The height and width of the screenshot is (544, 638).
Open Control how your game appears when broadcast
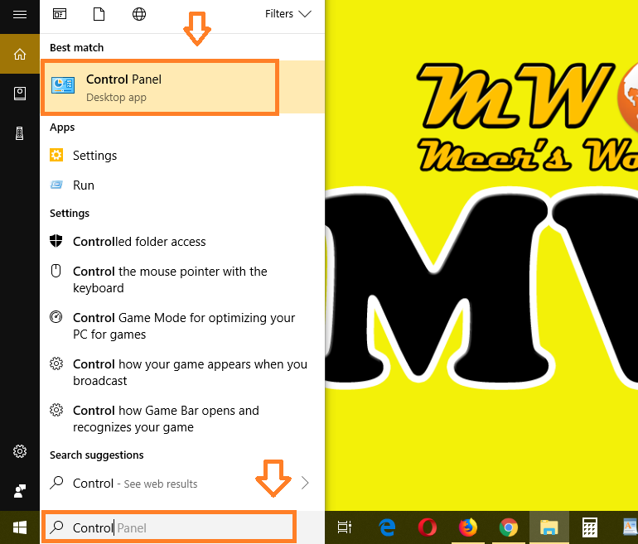click(182, 373)
